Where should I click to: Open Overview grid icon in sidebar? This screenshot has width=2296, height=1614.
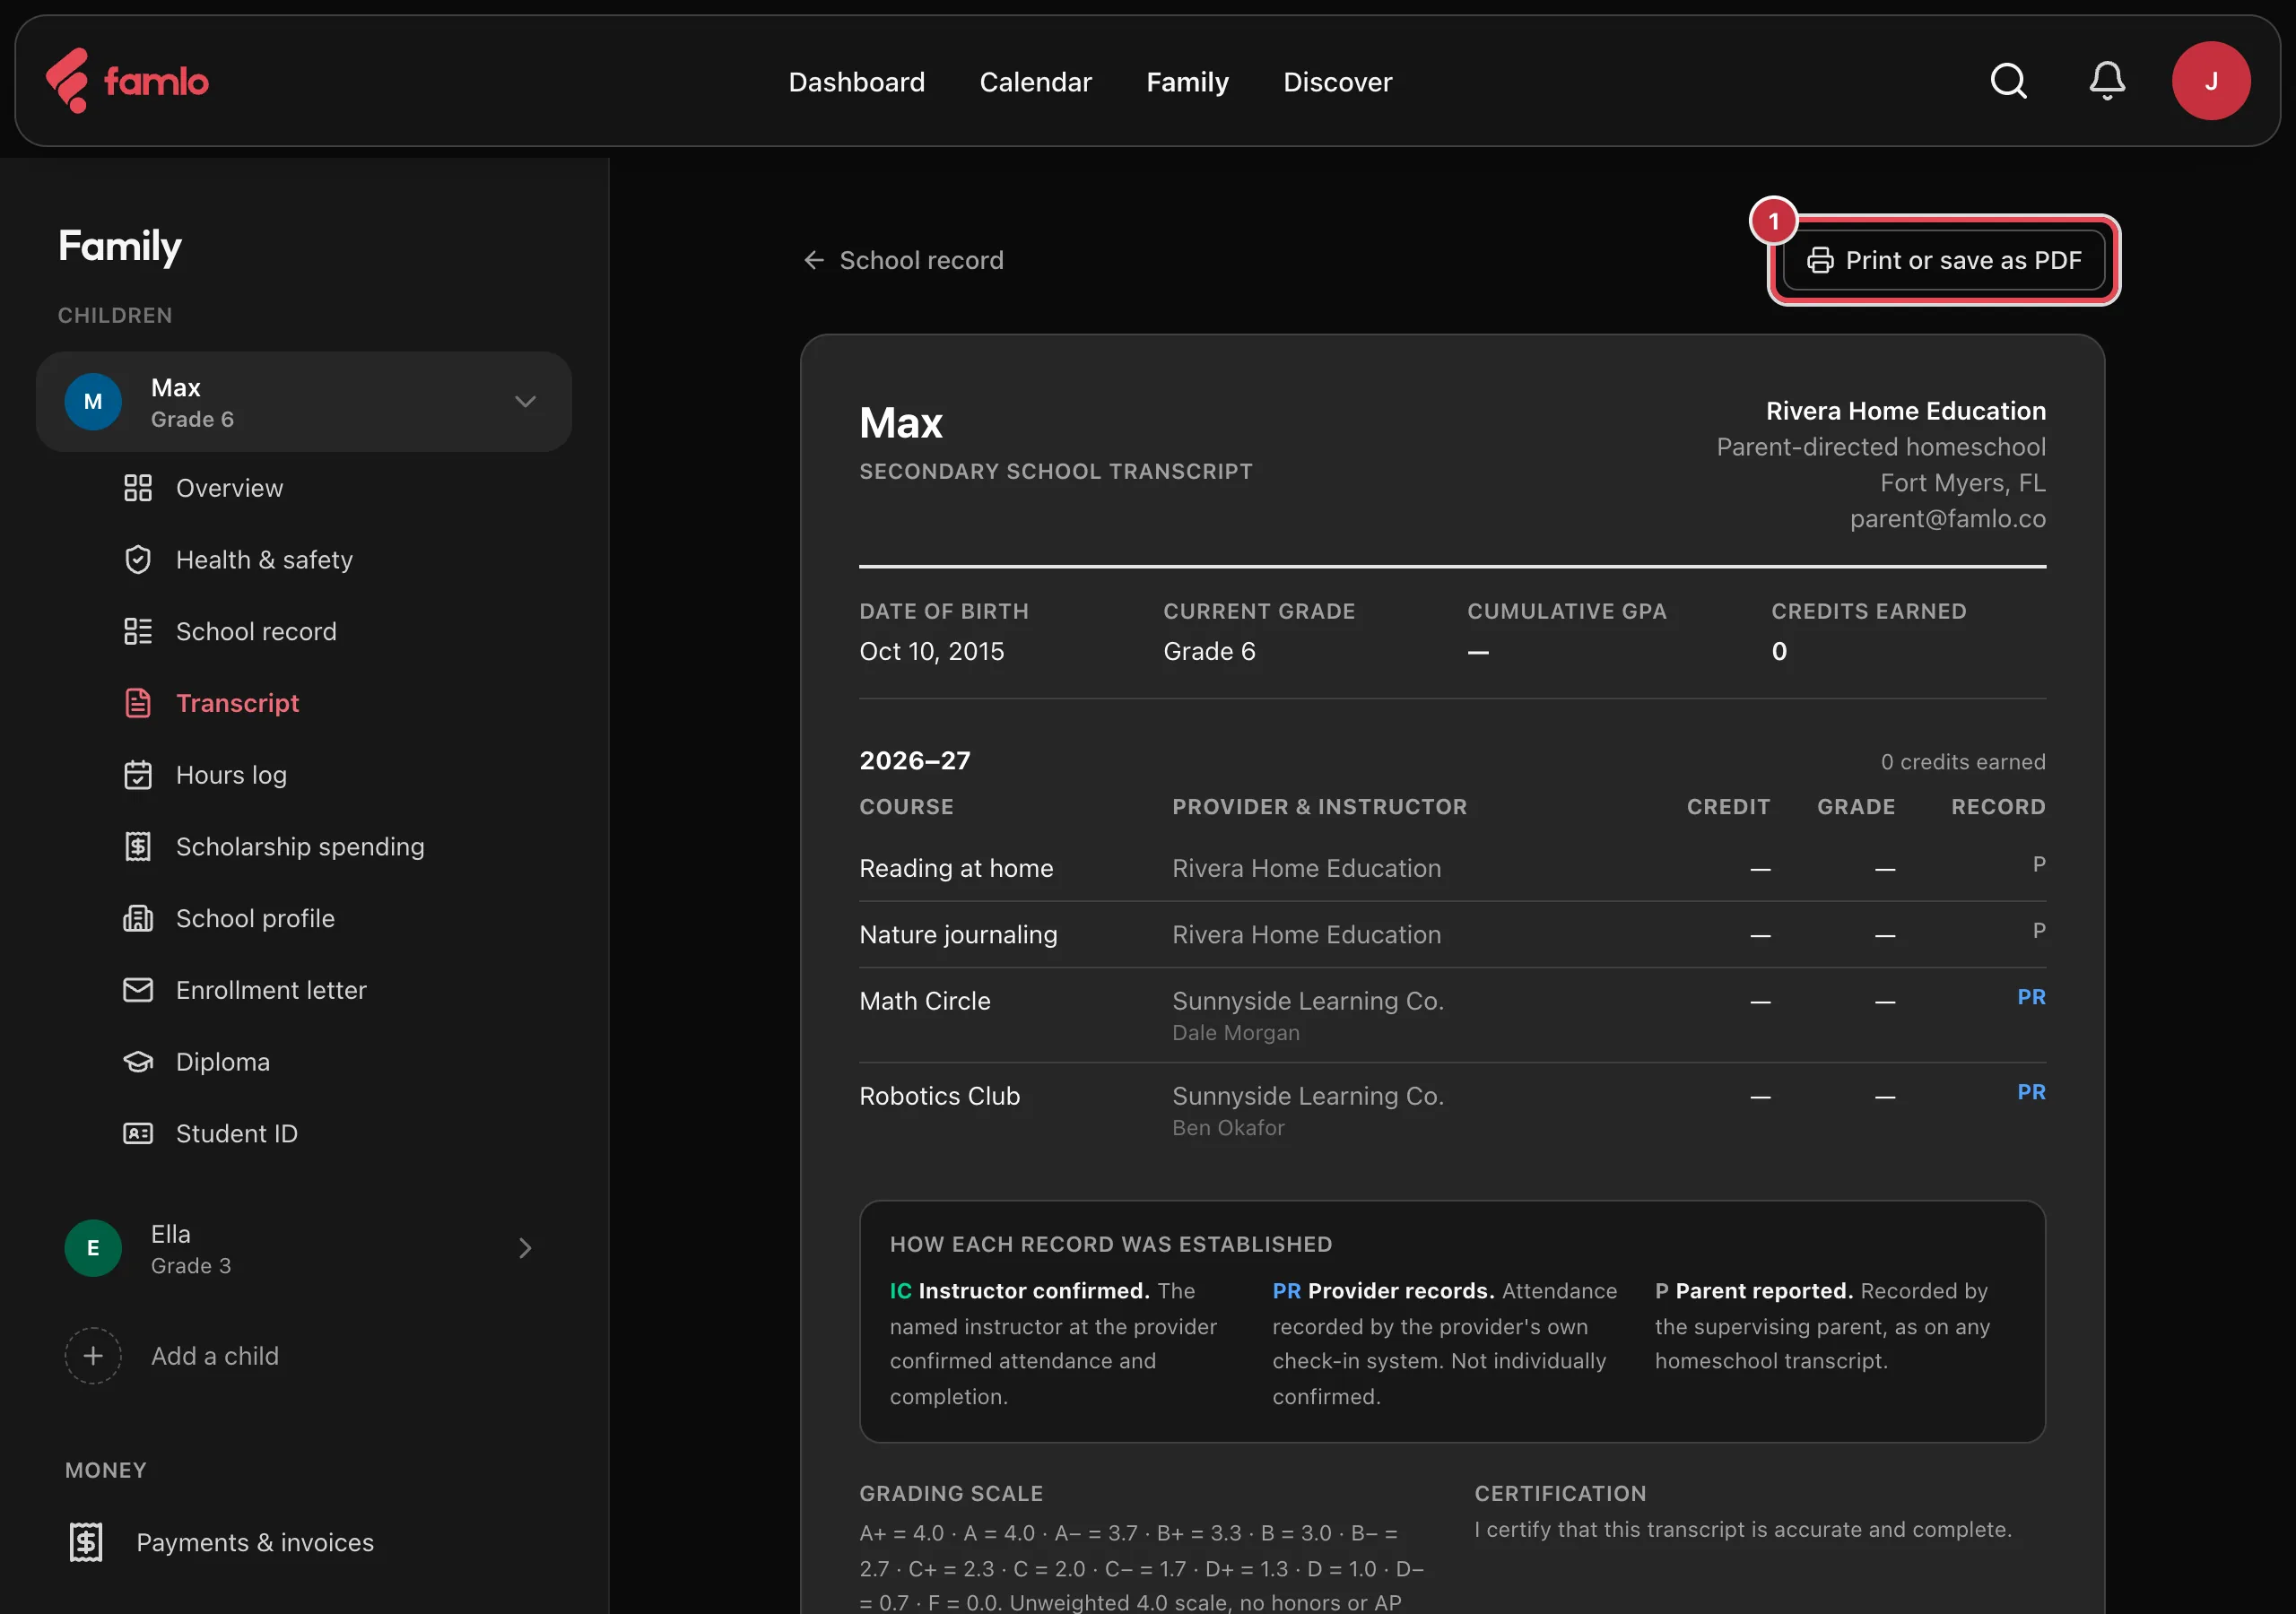[x=138, y=488]
